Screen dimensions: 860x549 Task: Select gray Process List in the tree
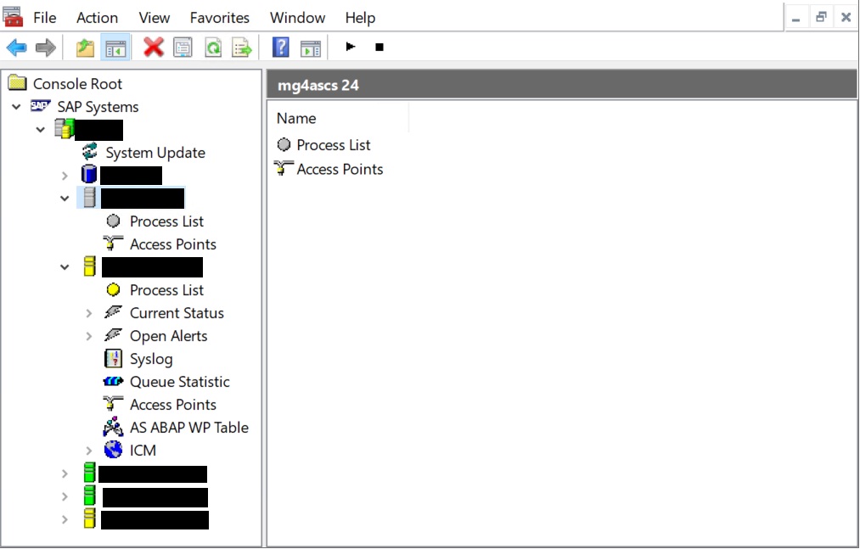point(166,221)
